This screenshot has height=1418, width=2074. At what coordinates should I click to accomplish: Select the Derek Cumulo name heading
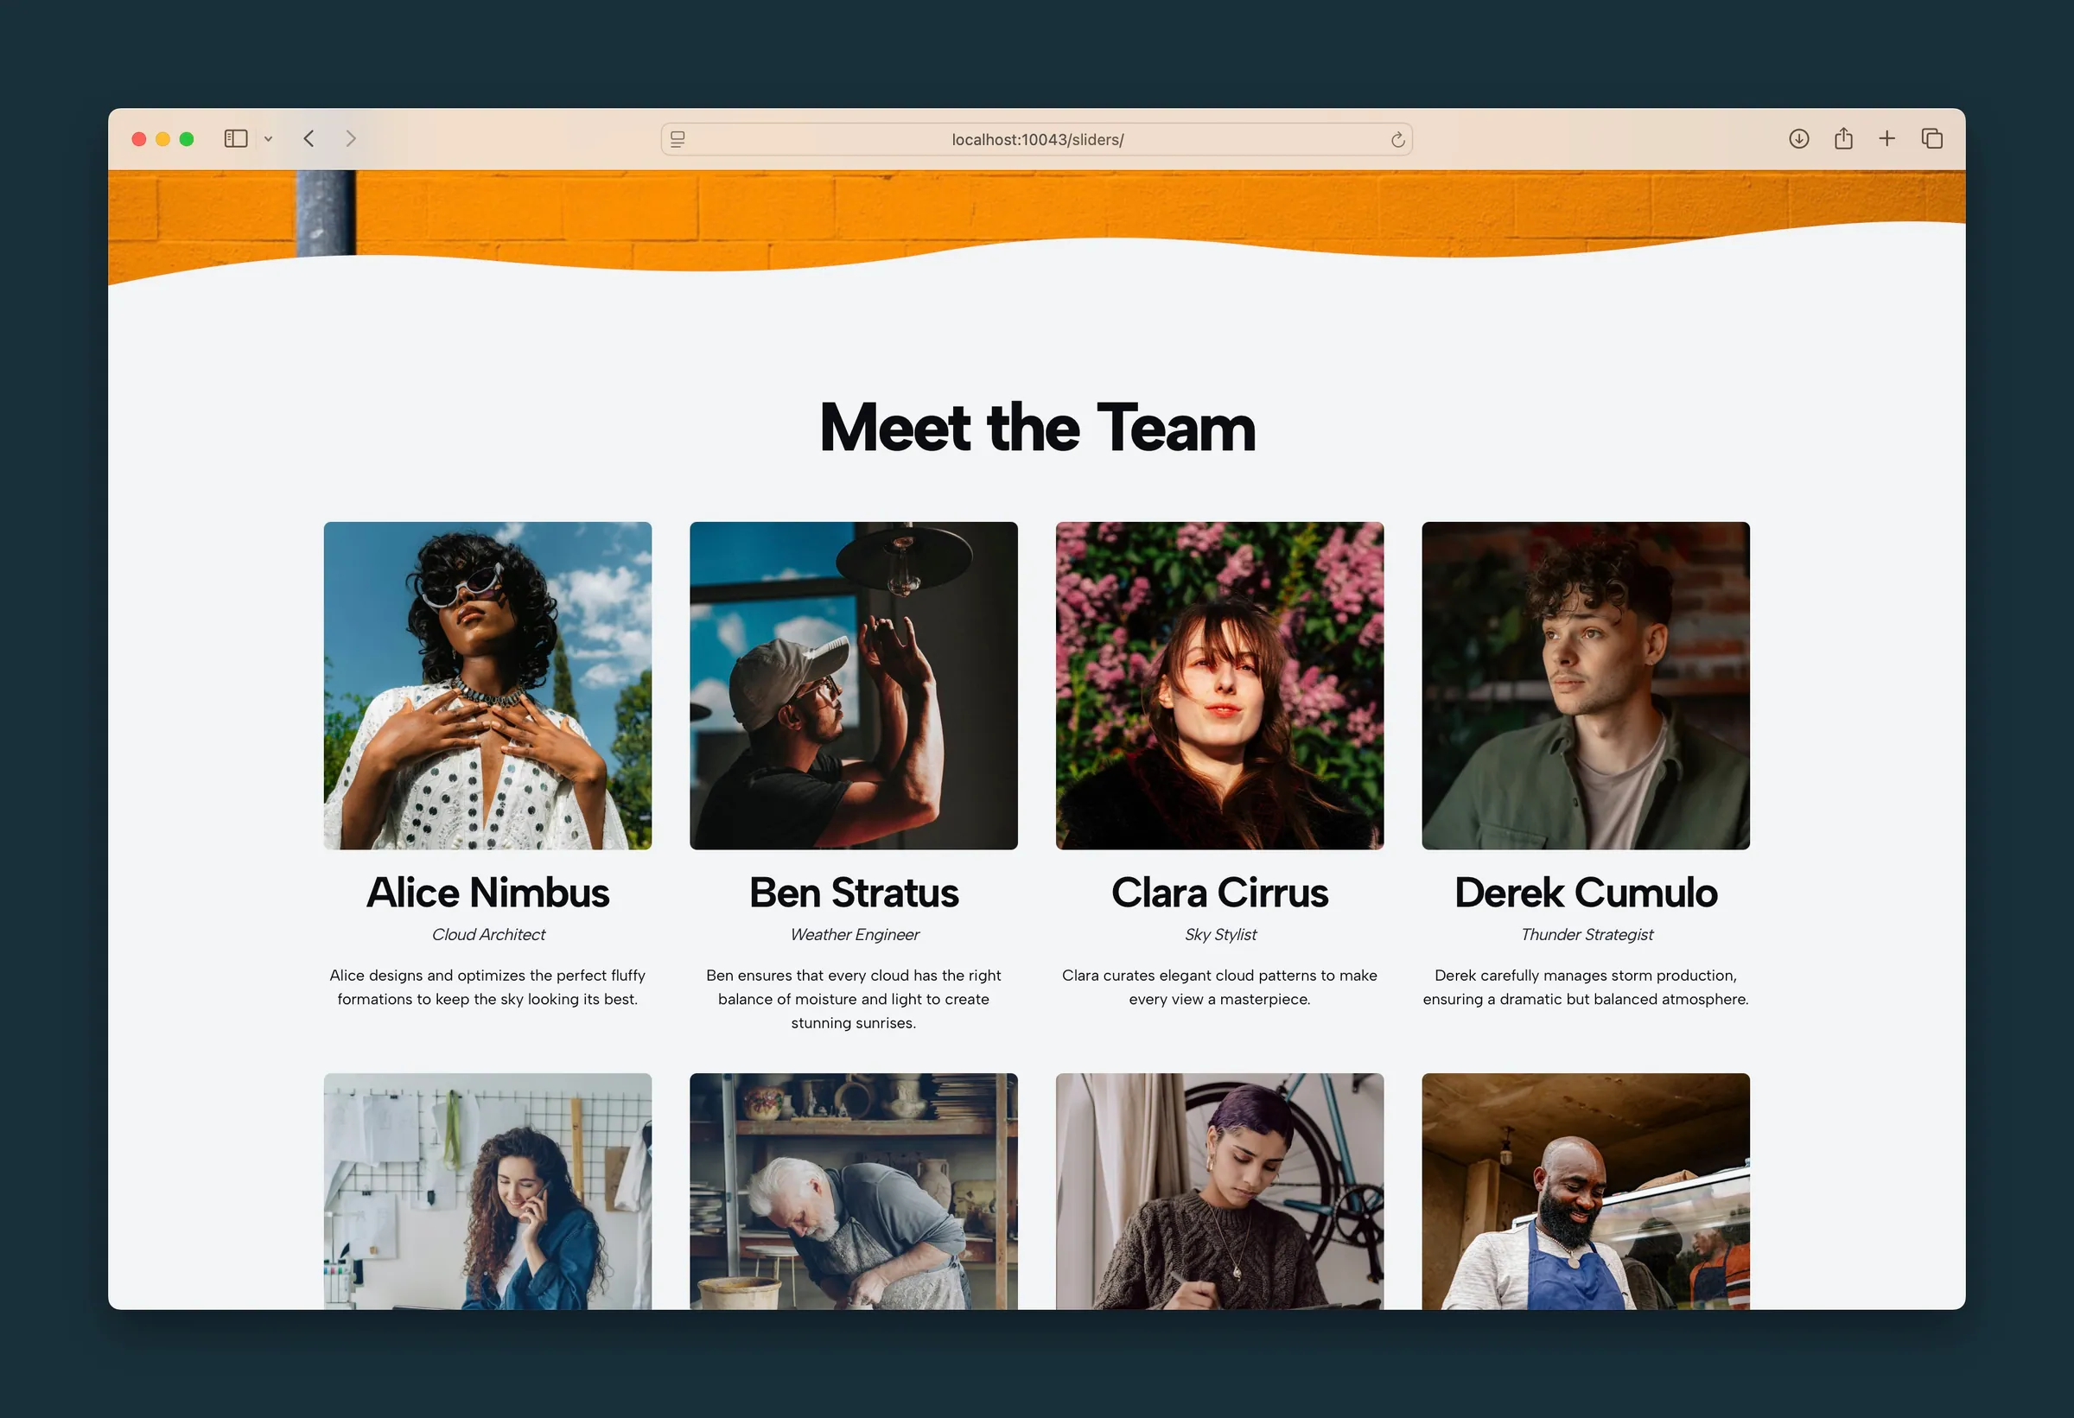click(x=1586, y=893)
